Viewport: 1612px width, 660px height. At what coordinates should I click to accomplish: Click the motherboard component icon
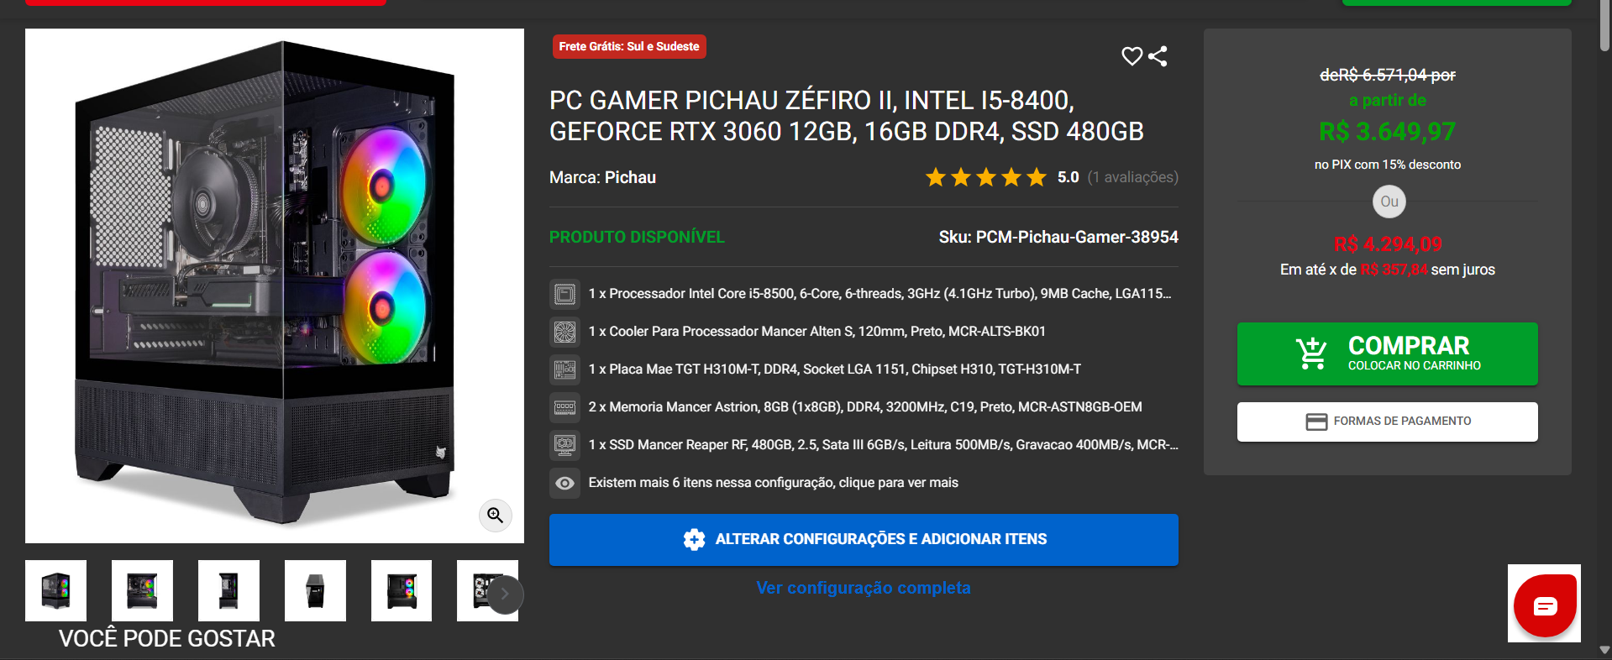coord(564,369)
